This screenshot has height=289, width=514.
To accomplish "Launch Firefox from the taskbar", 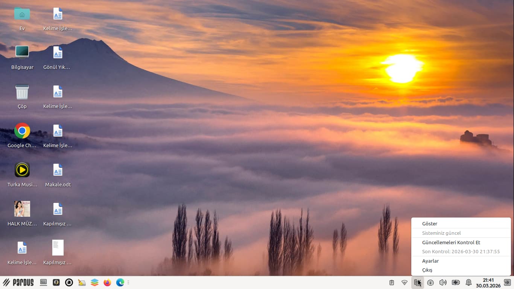I will click(x=107, y=282).
